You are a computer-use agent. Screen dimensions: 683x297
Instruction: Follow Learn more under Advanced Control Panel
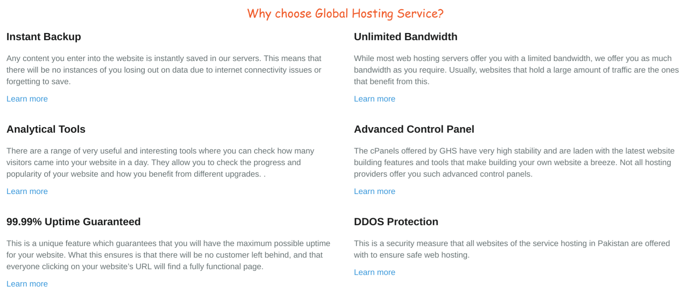tap(374, 191)
